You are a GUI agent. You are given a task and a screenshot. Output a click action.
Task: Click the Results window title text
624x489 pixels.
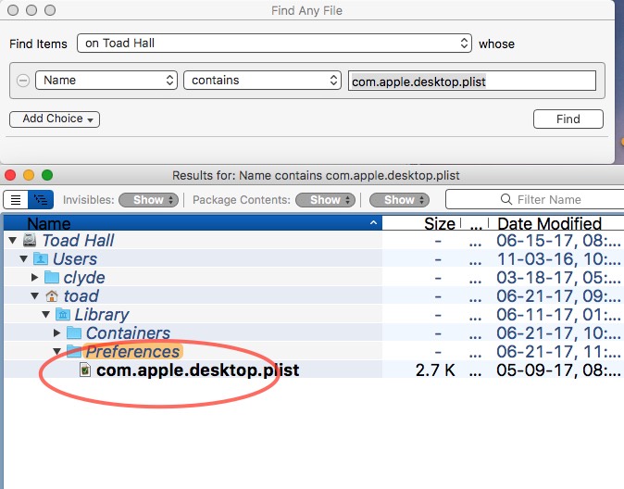[316, 176]
